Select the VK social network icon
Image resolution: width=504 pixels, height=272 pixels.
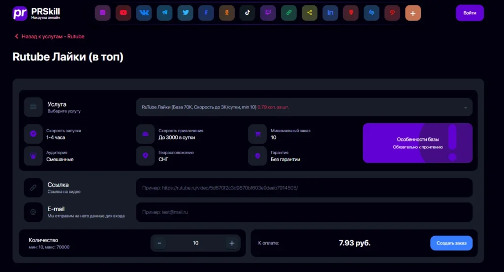[x=144, y=13]
